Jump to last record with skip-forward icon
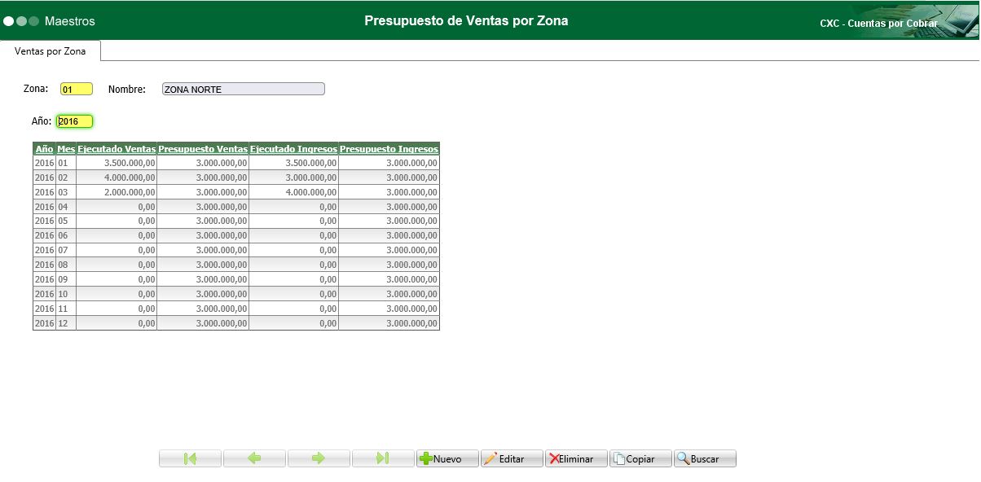 (x=383, y=458)
